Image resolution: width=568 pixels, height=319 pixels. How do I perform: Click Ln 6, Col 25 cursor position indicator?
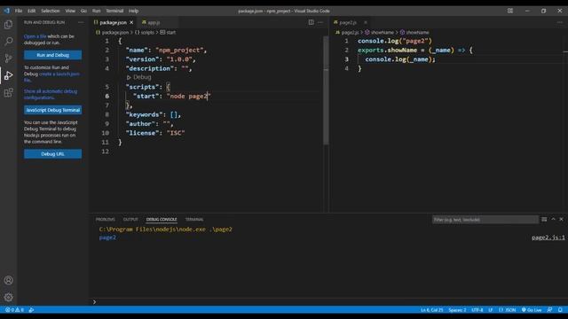coord(431,310)
